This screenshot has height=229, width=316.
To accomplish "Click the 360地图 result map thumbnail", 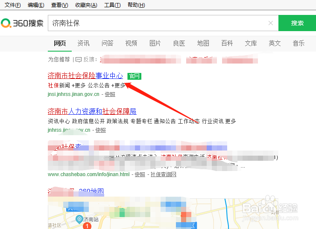I will tap(163, 214).
